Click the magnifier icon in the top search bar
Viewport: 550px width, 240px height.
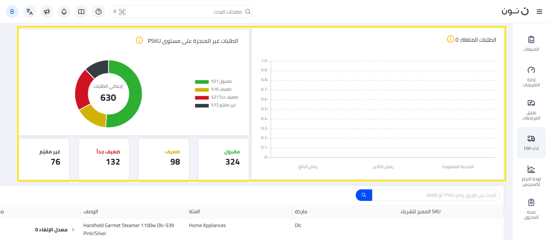248,12
